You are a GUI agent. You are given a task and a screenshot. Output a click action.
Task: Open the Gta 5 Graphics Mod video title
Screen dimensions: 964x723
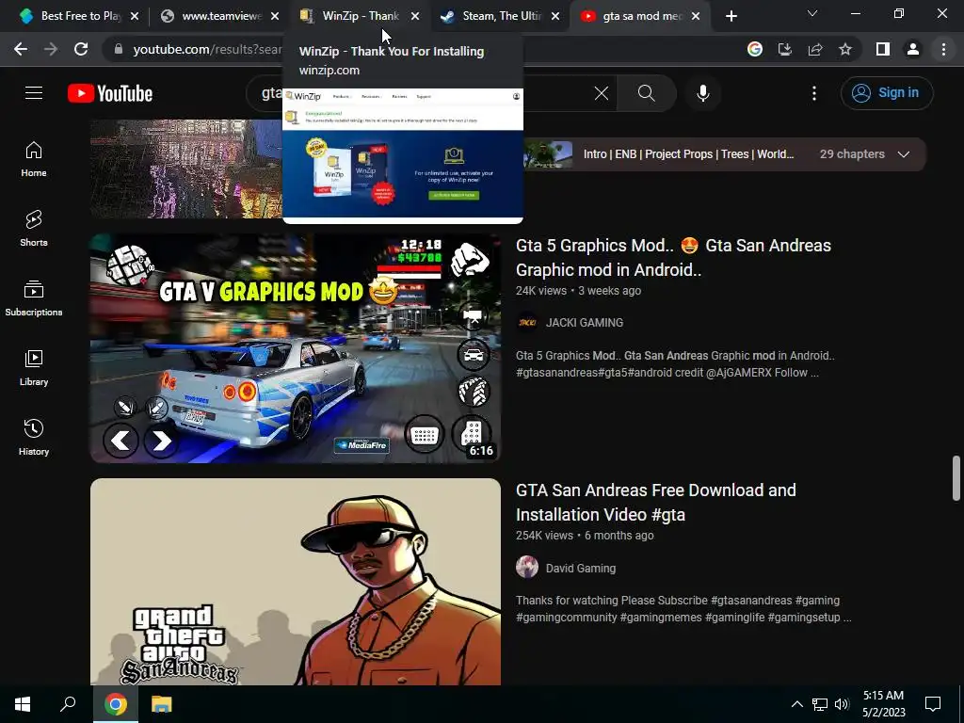tap(673, 258)
